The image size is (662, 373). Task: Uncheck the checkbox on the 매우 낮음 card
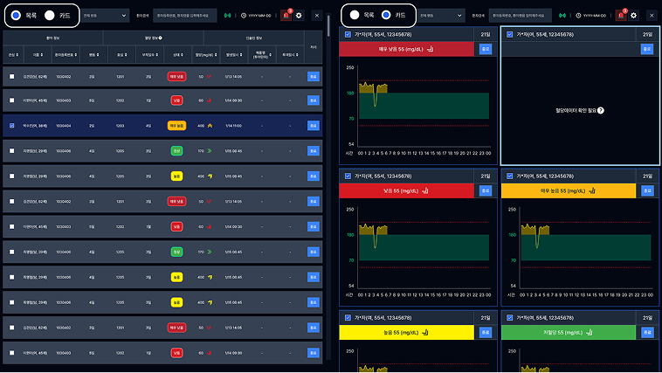coord(348,34)
